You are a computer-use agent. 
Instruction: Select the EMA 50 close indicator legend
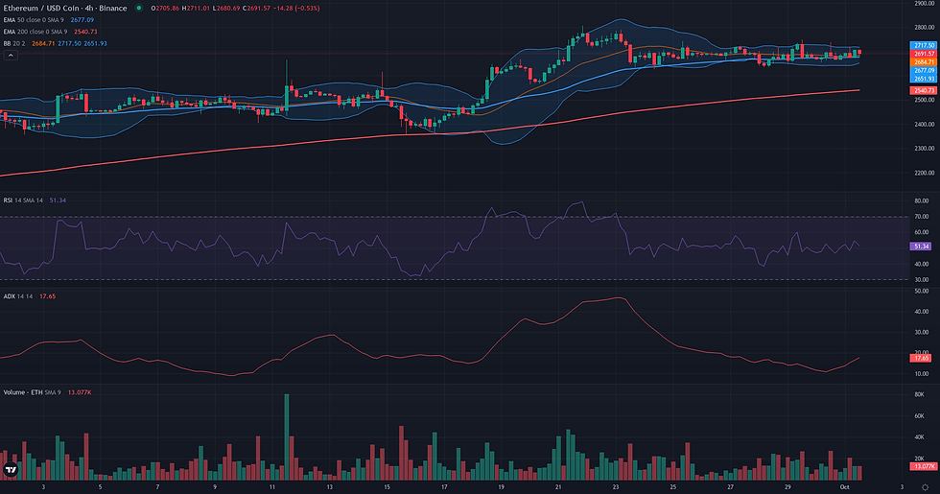[34, 20]
